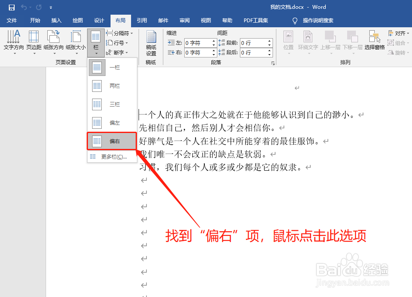Select the 三栏 column layout option
The height and width of the screenshot is (297, 412).
pyautogui.click(x=111, y=104)
